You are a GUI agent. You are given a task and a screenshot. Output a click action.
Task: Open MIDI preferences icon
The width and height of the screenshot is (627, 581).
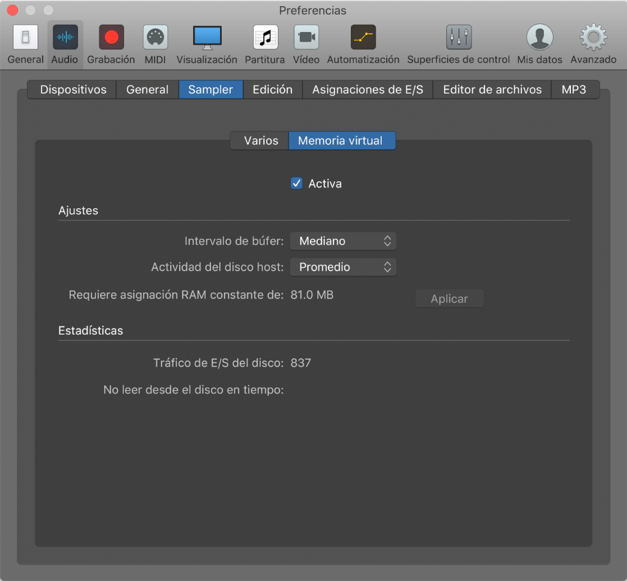click(x=155, y=38)
